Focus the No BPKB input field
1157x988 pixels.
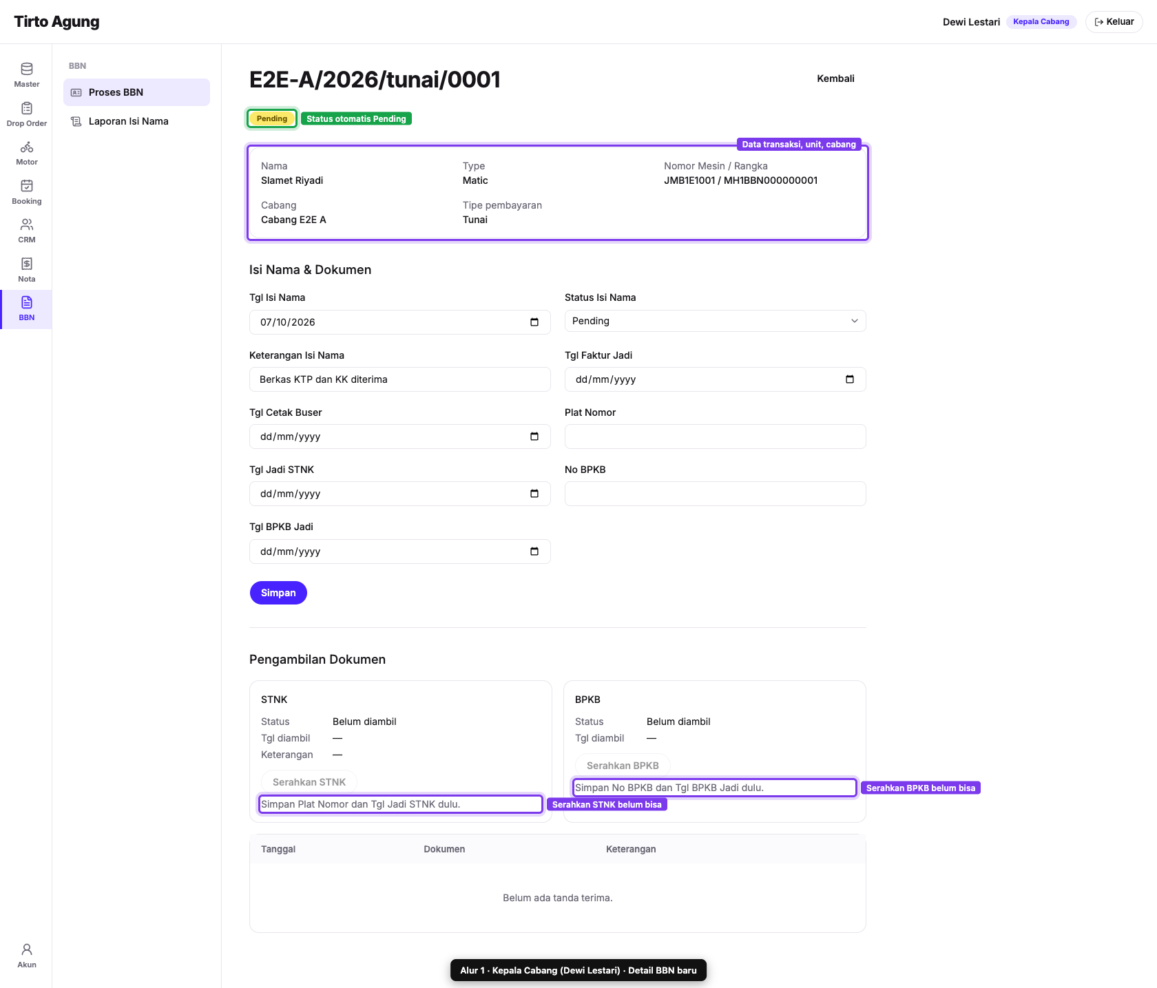click(715, 494)
